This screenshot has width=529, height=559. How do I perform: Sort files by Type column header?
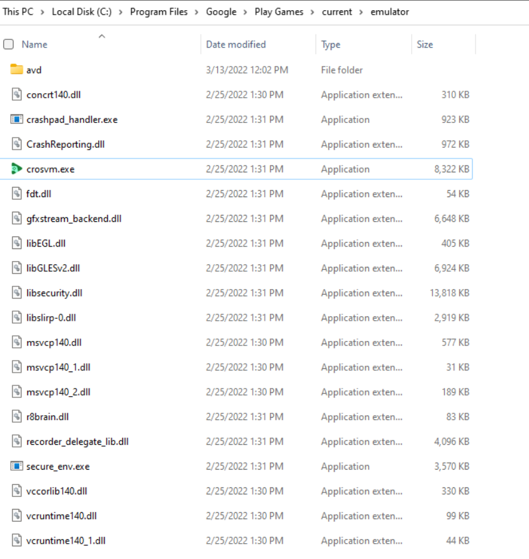coord(331,44)
